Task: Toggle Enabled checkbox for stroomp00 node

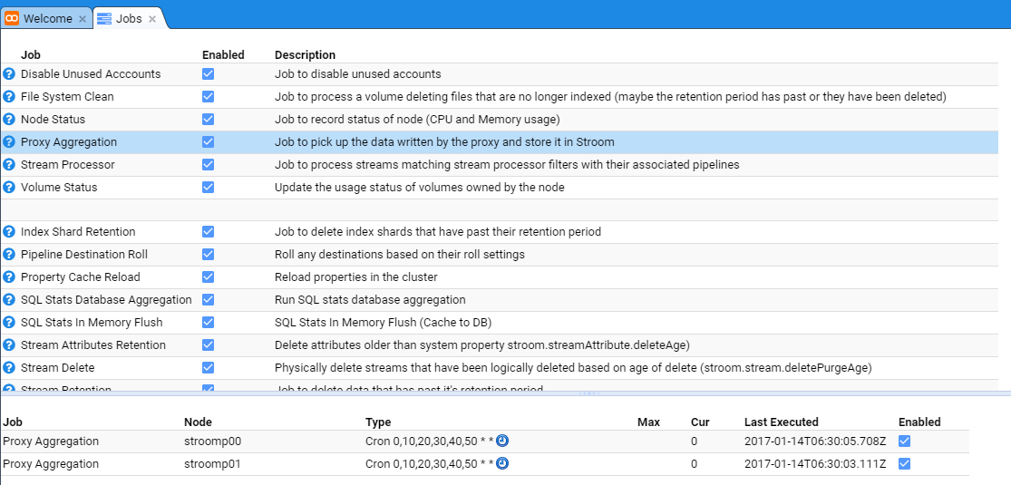Action: [904, 441]
